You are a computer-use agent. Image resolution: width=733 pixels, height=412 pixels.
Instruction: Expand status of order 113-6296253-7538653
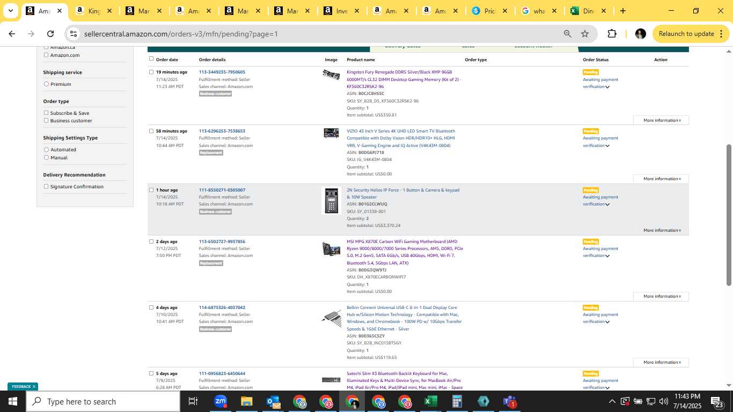point(607,146)
